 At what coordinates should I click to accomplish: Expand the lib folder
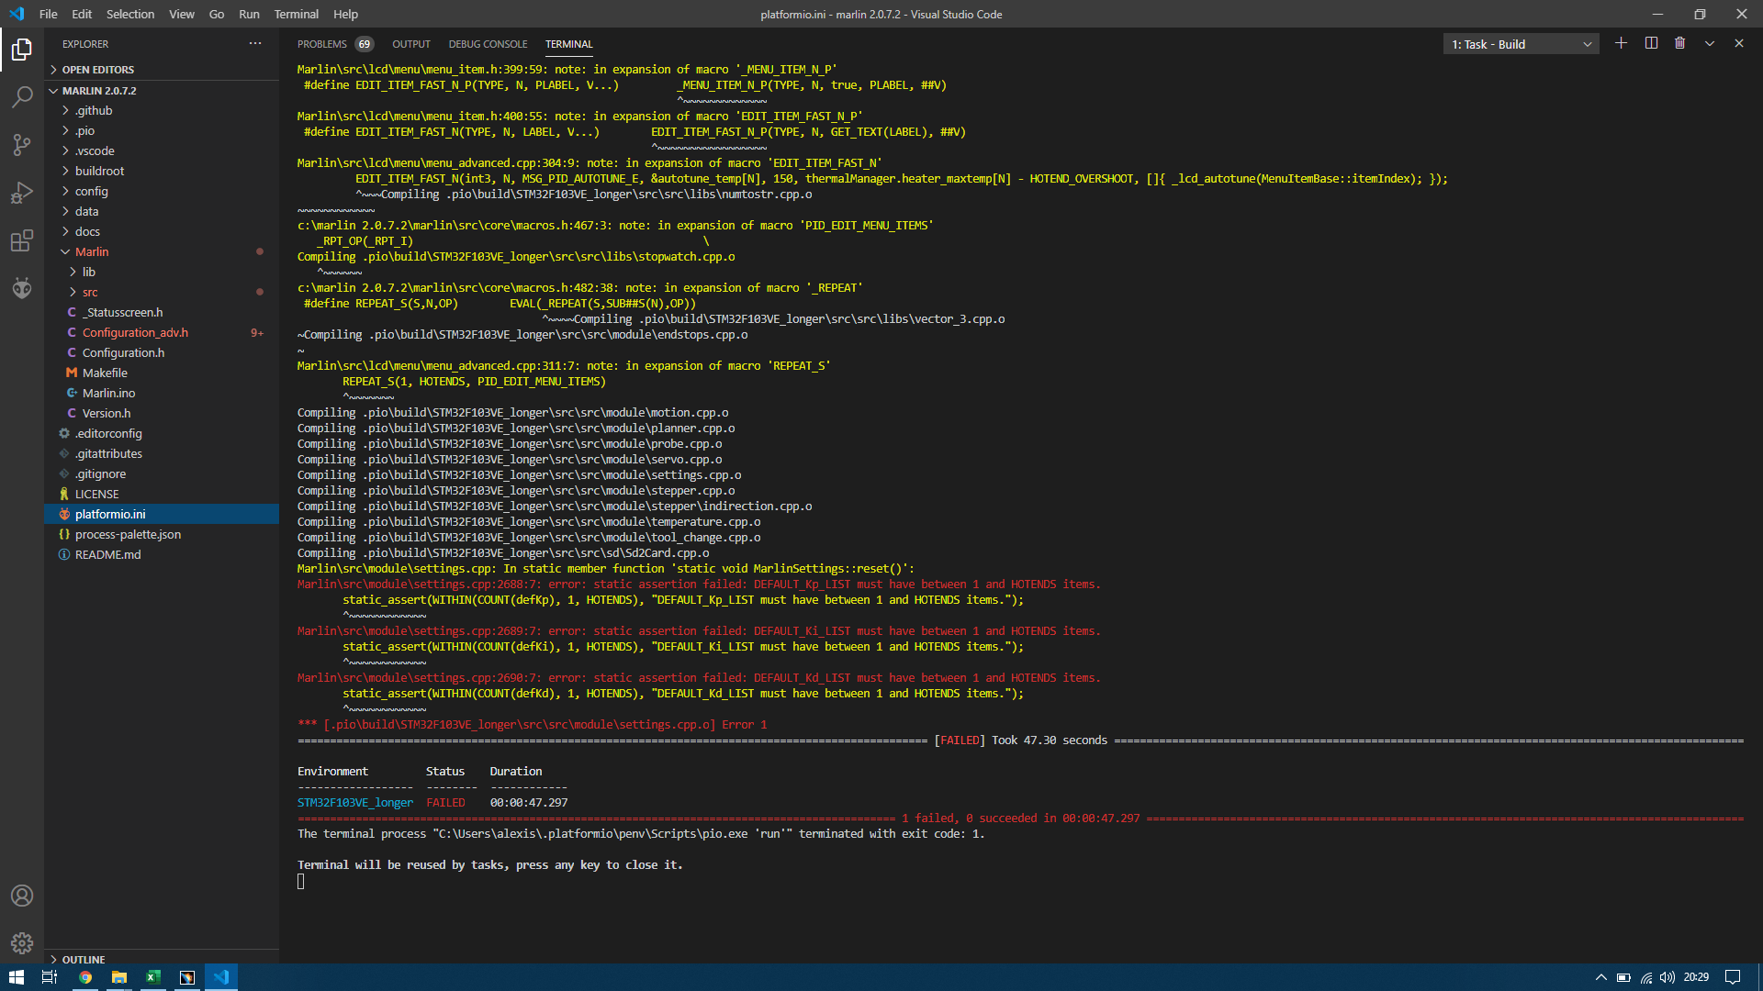[x=162, y=272]
